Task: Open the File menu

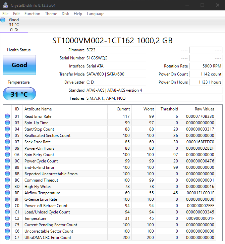Action: [x=5, y=14]
